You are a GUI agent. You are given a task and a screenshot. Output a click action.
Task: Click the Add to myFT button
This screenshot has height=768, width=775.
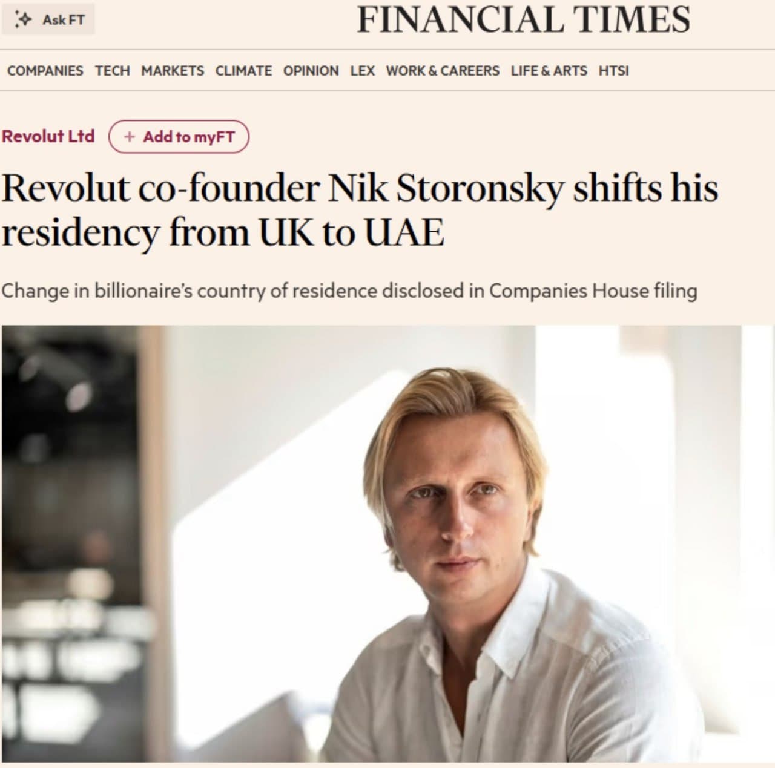click(180, 137)
